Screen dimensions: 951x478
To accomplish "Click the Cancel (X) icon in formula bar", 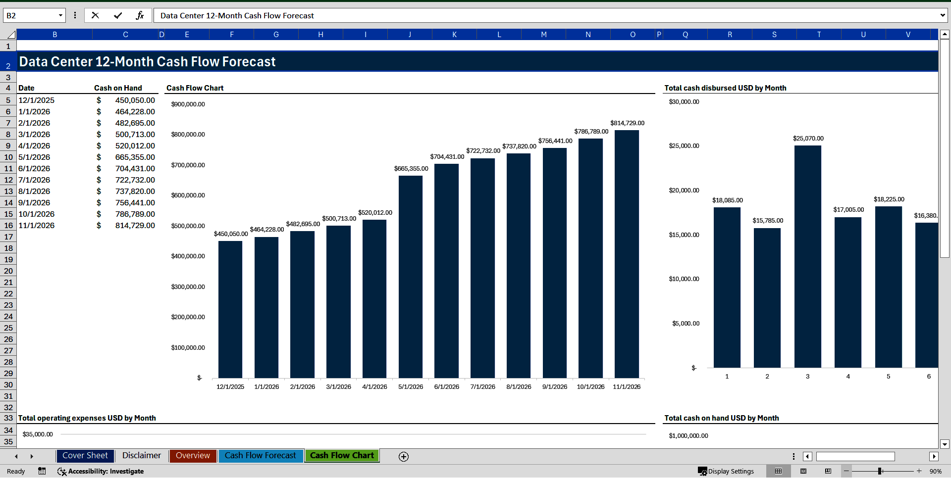I will (95, 15).
